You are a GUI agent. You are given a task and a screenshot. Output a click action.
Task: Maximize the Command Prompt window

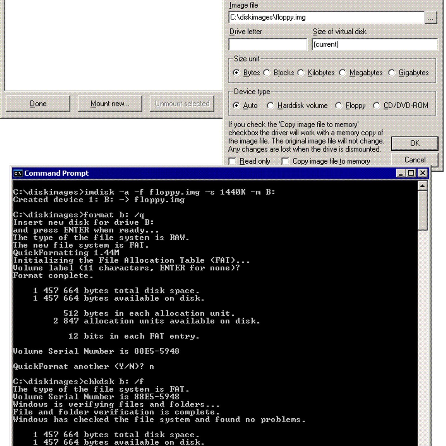(x=411, y=173)
